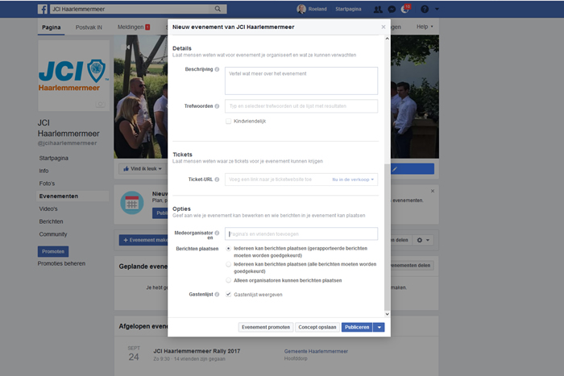The width and height of the screenshot is (564, 376).
Task: Open Info in sidebar
Action: pos(44,171)
